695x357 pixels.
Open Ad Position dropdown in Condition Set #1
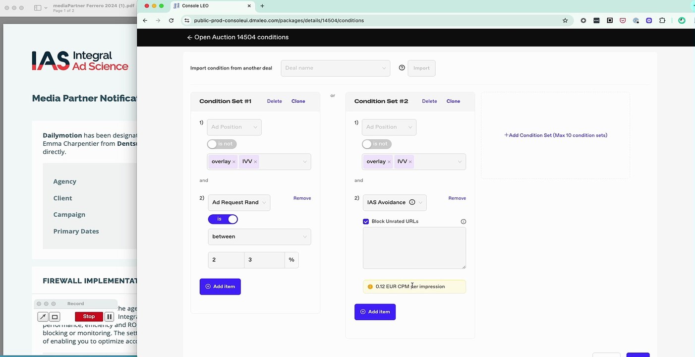pyautogui.click(x=234, y=127)
